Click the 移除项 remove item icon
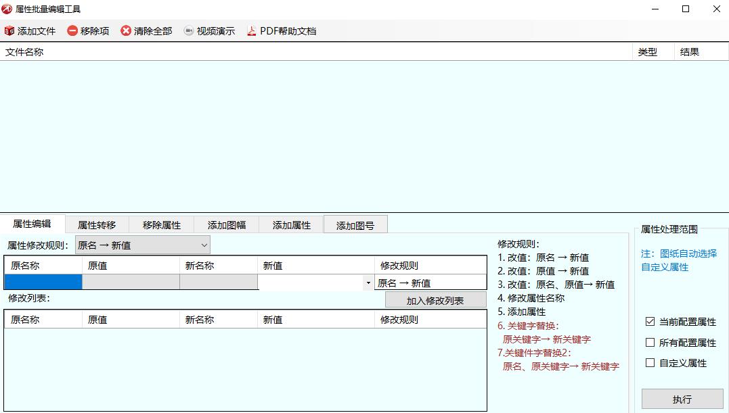Viewport: 729px width, 413px height. [x=72, y=31]
